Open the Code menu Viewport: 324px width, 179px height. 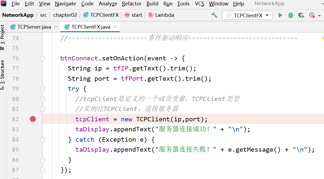coord(87,4)
